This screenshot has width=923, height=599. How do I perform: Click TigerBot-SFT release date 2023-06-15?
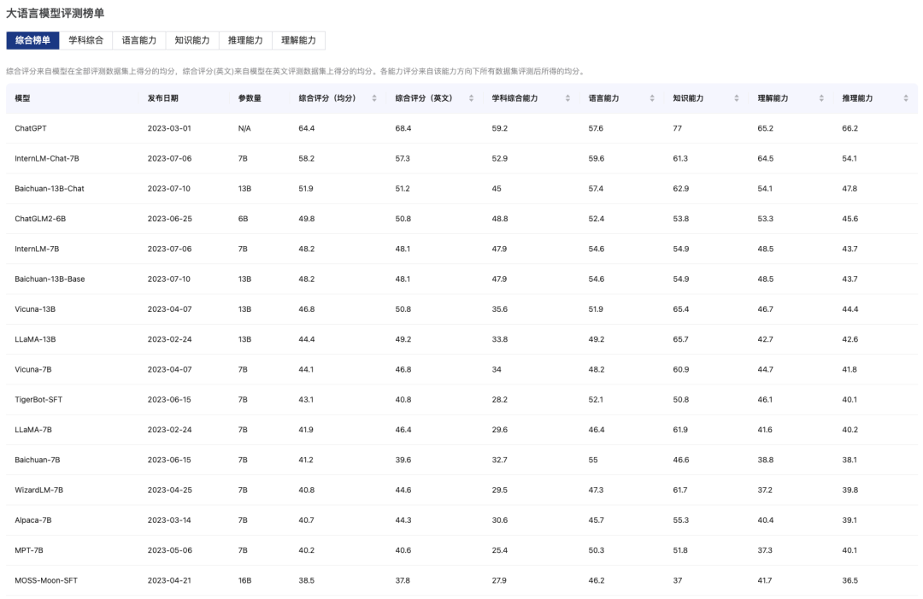click(x=169, y=400)
